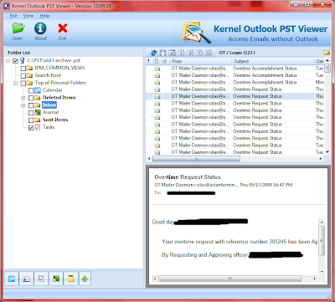Open the Notes icon in the bottom bar
Viewport: 335px width, 302px height.
[70, 279]
